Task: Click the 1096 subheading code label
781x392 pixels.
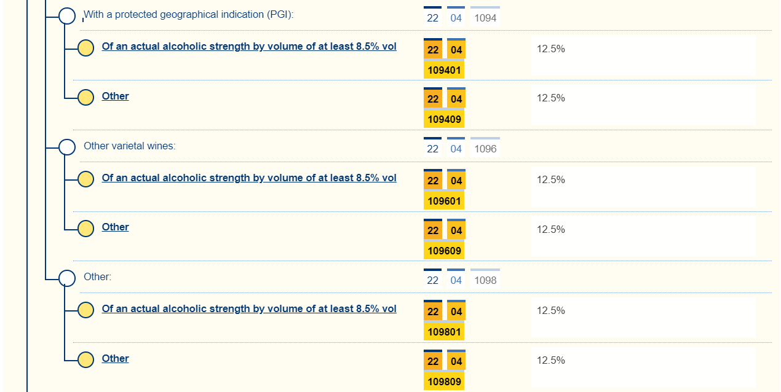Action: pos(485,149)
